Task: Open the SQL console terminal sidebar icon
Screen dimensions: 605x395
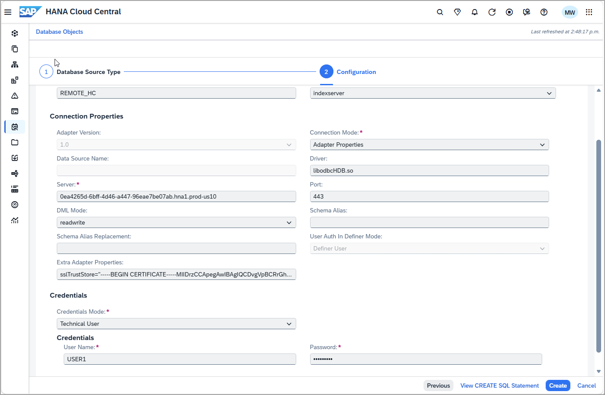Action: 15,111
